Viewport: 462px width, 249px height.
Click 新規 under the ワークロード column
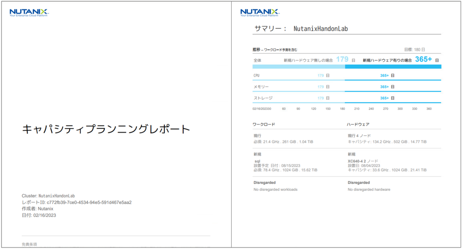[x=258, y=154]
